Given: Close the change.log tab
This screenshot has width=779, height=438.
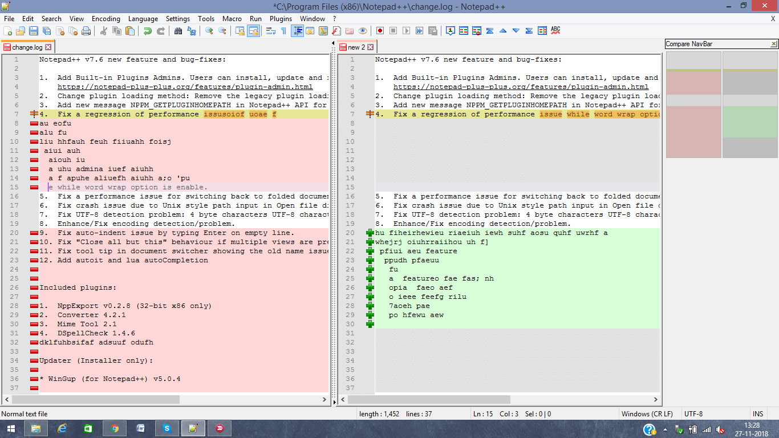Looking at the screenshot, I should pyautogui.click(x=48, y=47).
